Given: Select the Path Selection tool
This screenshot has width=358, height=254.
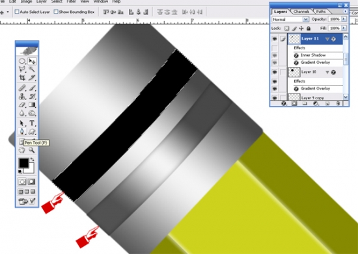Looking at the screenshot, I should click(x=22, y=123).
